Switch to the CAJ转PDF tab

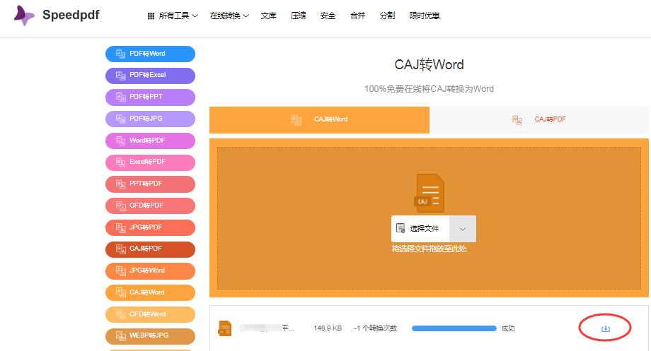(539, 120)
